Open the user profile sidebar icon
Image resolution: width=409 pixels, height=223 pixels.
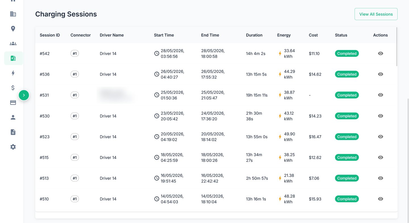pos(13,117)
